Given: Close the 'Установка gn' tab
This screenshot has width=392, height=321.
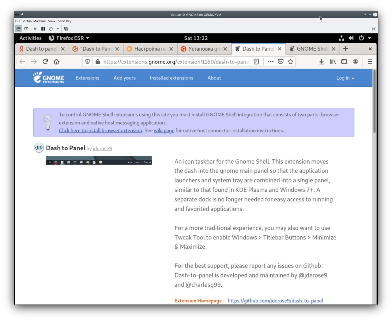Looking at the screenshot, I should pos(225,49).
